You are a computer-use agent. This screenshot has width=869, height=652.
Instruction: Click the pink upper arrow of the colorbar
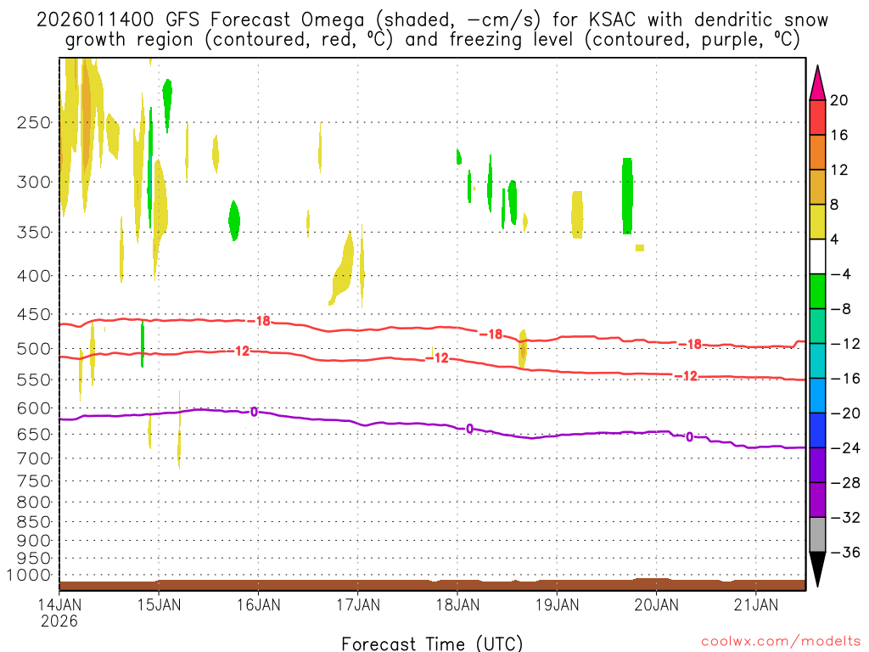(x=817, y=83)
